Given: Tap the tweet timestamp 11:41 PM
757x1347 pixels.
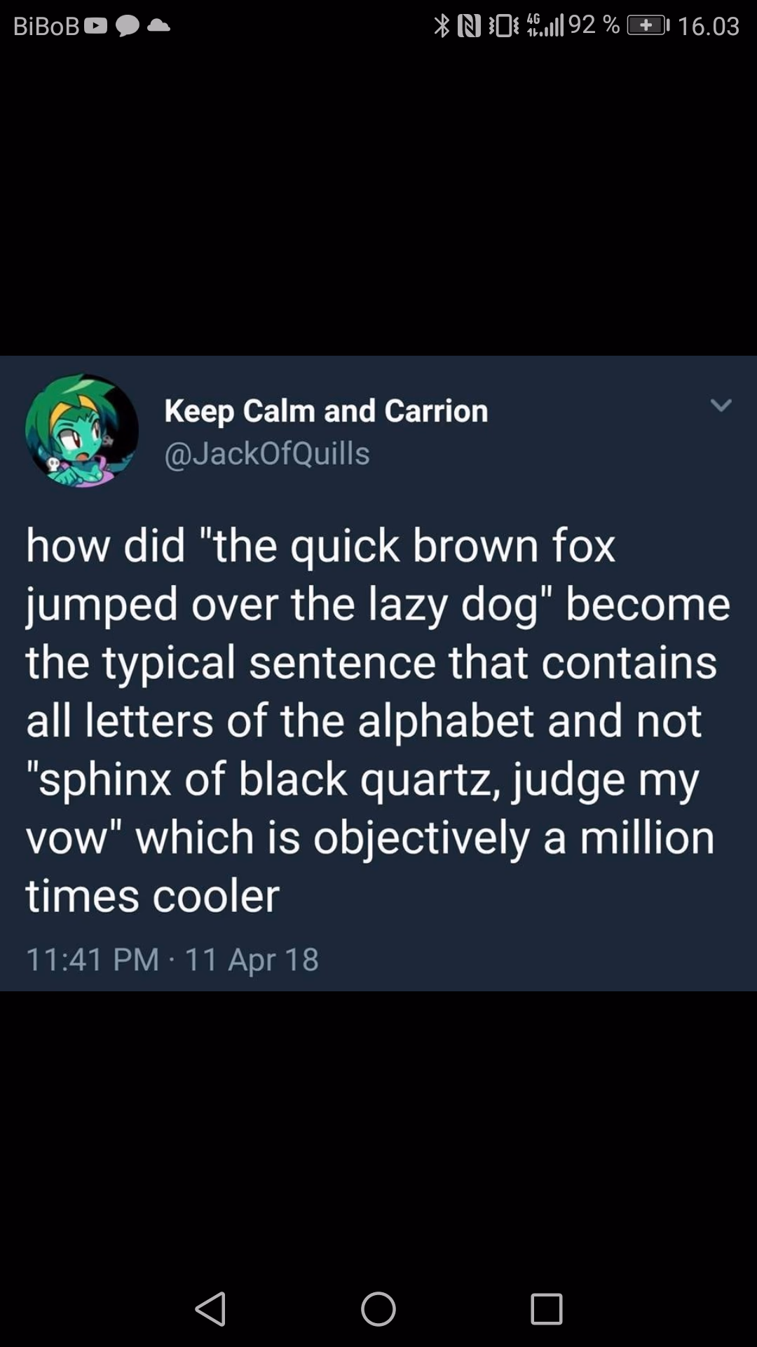Looking at the screenshot, I should click(x=93, y=960).
